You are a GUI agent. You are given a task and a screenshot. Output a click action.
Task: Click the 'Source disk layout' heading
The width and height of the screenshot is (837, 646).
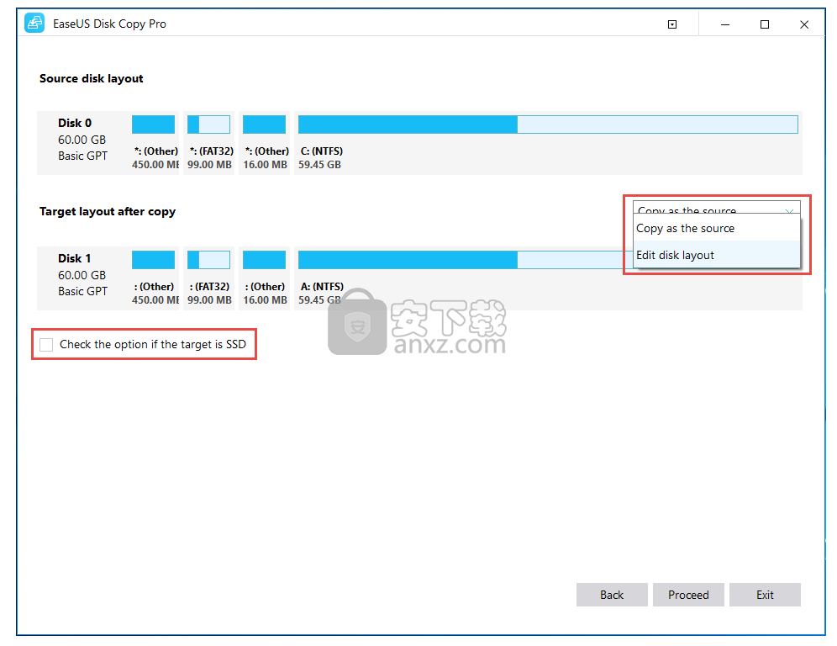[x=92, y=78]
